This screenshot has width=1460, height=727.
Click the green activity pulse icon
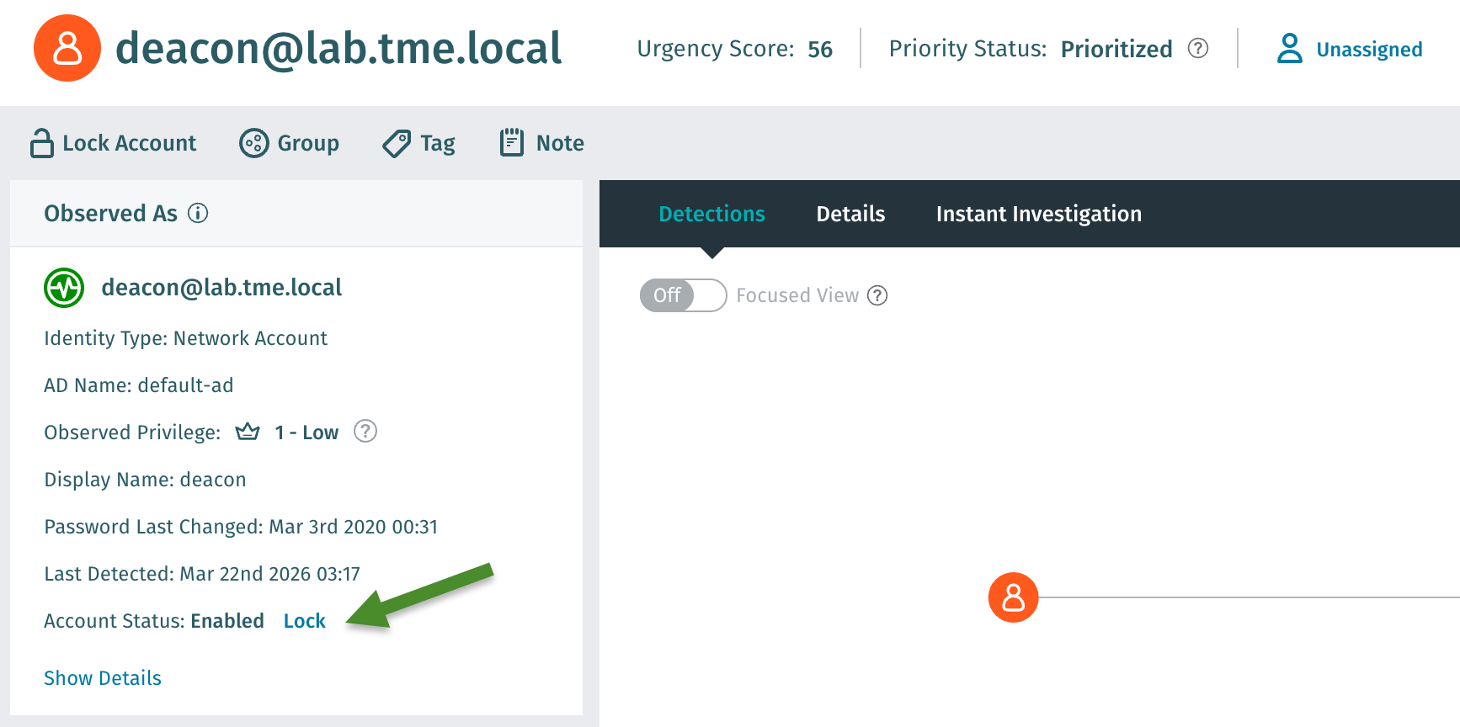(64, 288)
